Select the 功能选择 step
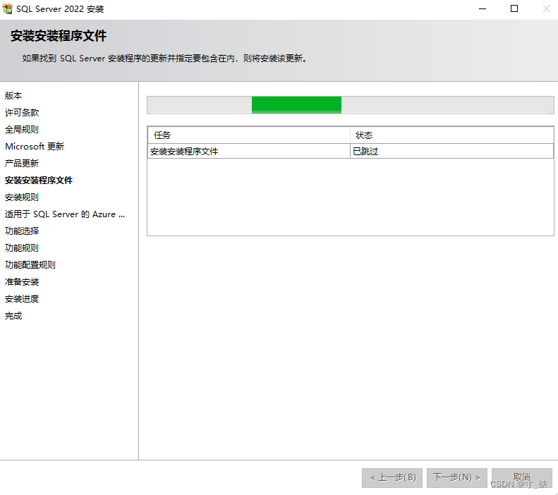The width and height of the screenshot is (558, 495). (x=22, y=231)
